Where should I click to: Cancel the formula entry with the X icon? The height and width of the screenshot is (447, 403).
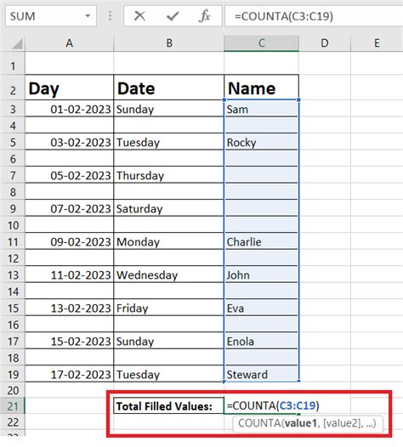139,16
